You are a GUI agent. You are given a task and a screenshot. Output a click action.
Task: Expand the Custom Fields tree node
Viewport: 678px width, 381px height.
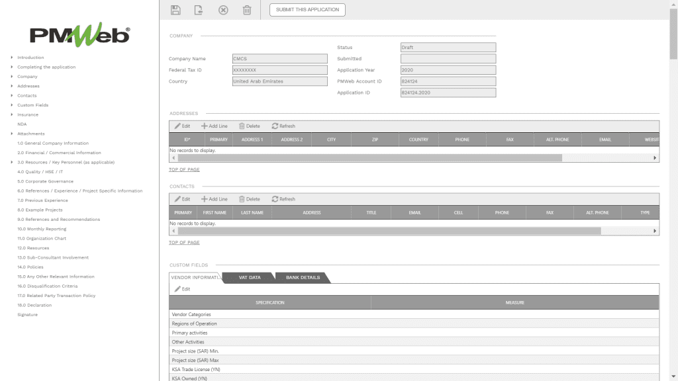pyautogui.click(x=12, y=105)
